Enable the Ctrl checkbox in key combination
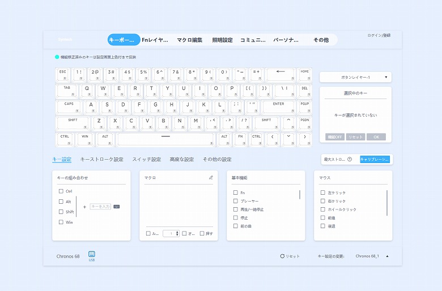 click(61, 191)
